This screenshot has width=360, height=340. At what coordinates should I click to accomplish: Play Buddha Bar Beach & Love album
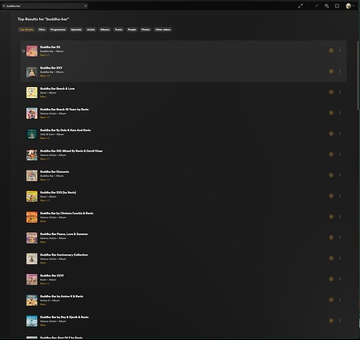coord(331,92)
